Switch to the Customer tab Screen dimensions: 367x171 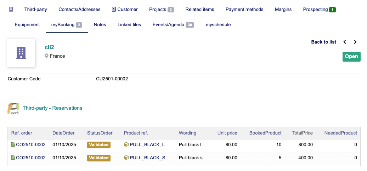coord(125,10)
